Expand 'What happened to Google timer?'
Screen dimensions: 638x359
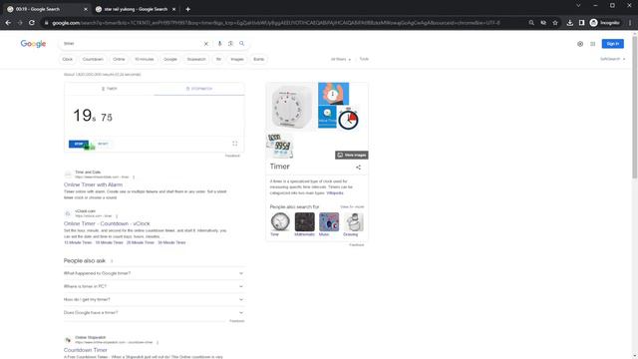[x=154, y=273]
